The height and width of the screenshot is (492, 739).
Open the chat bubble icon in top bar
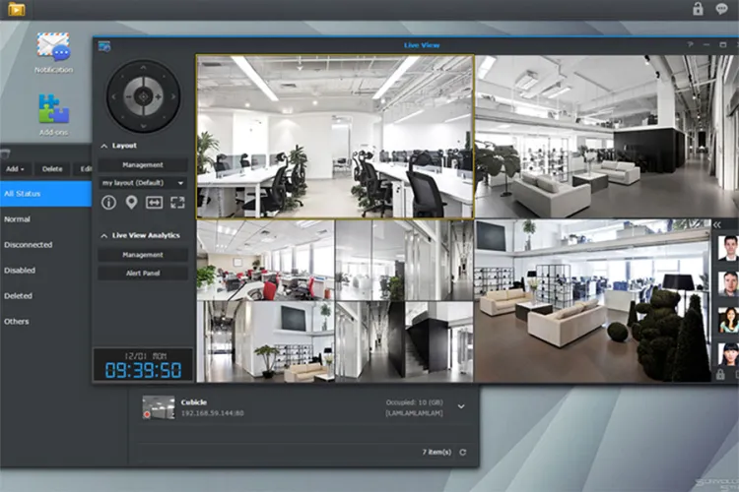click(721, 9)
